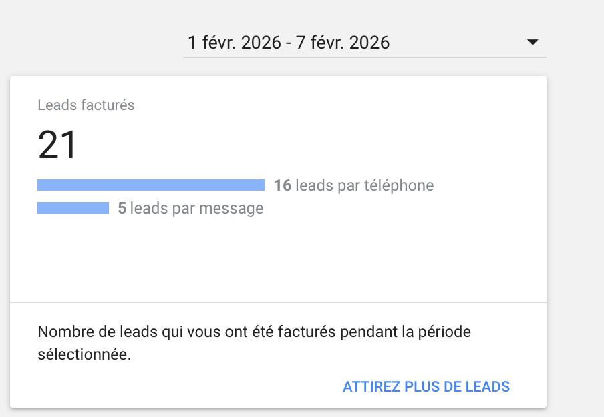
Task: Click the total leads number 21
Action: point(58,145)
